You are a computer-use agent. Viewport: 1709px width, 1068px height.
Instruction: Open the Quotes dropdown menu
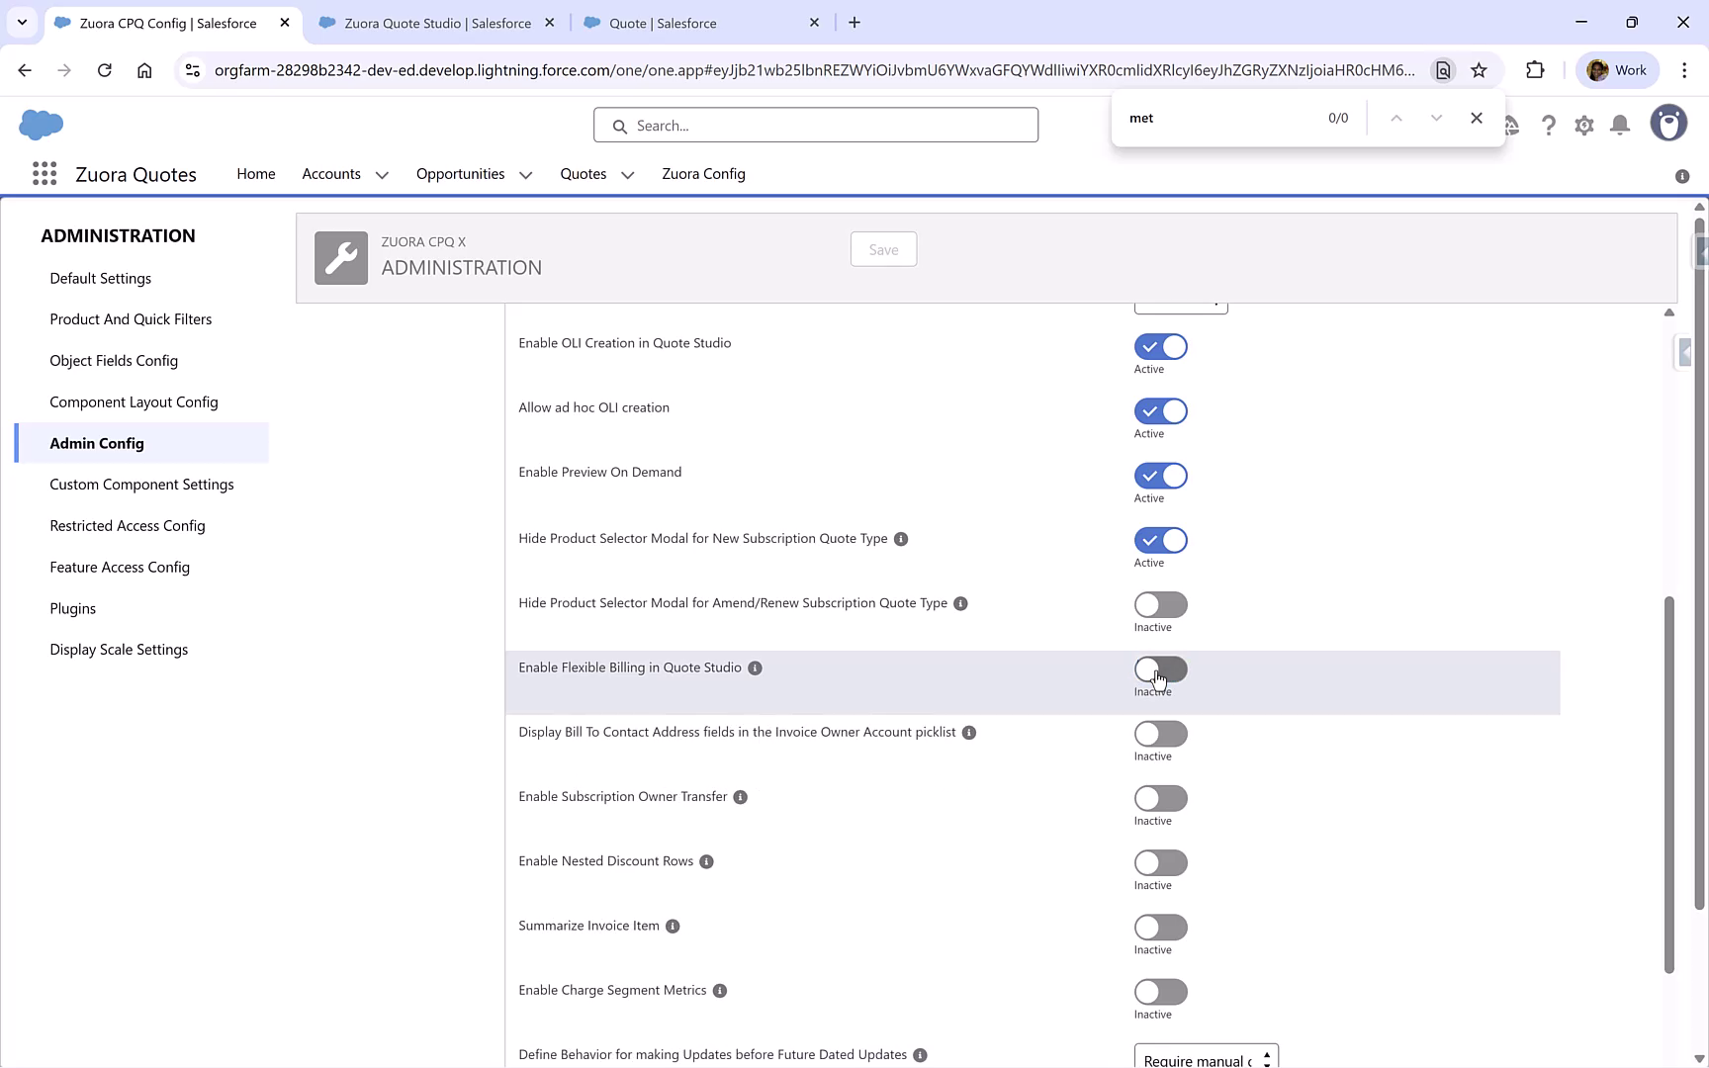pyautogui.click(x=627, y=174)
